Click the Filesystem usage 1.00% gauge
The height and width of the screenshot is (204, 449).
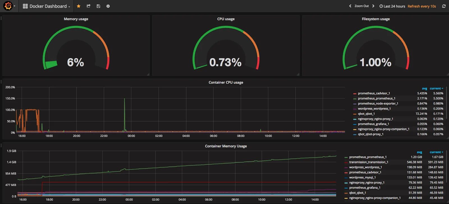click(376, 48)
